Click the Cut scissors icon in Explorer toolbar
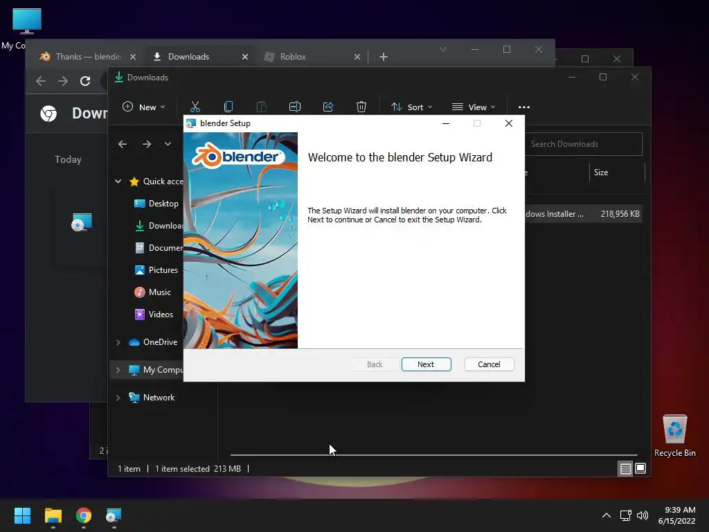Screen dimensions: 709x532 click(195, 107)
